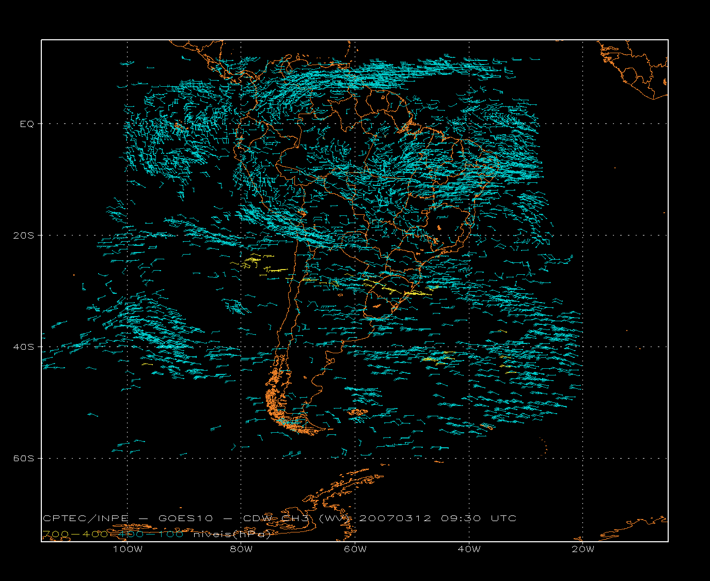Click the niveis(hPa) legend text

click(x=232, y=535)
